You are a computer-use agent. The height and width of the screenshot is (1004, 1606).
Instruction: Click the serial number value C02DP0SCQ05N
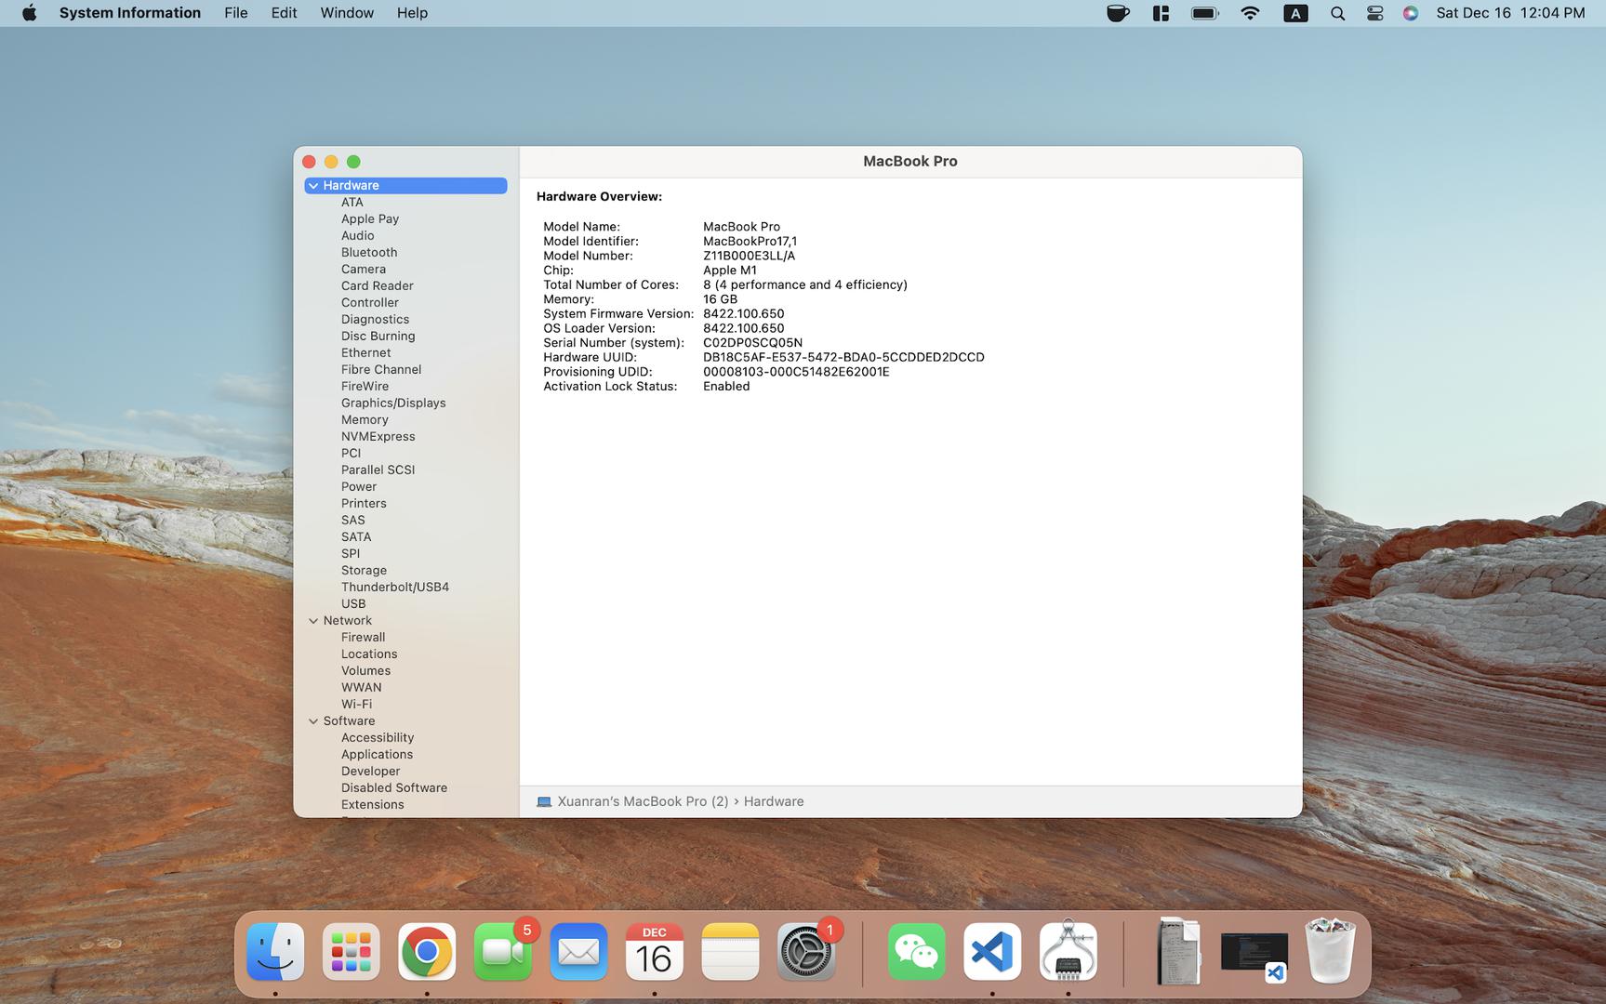752,343
